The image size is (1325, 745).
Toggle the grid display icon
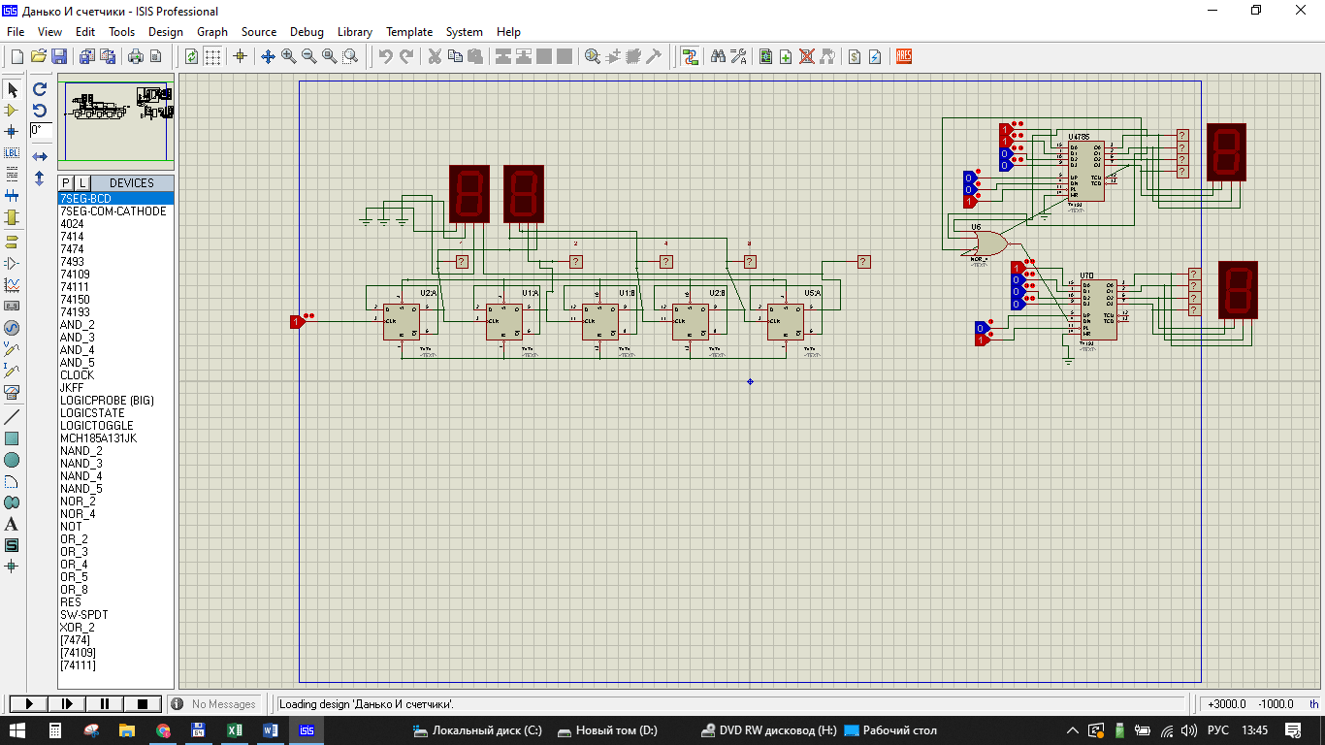(212, 57)
